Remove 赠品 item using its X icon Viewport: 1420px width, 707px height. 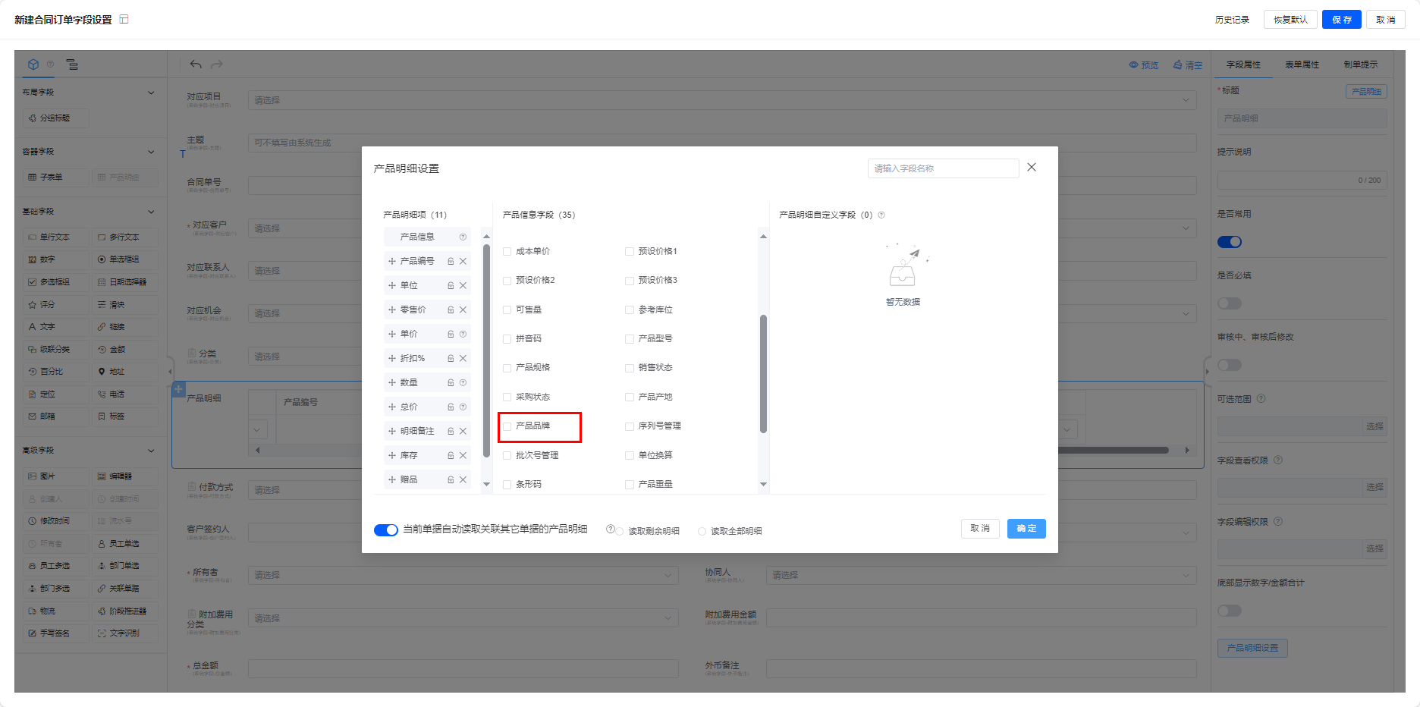[x=463, y=479]
